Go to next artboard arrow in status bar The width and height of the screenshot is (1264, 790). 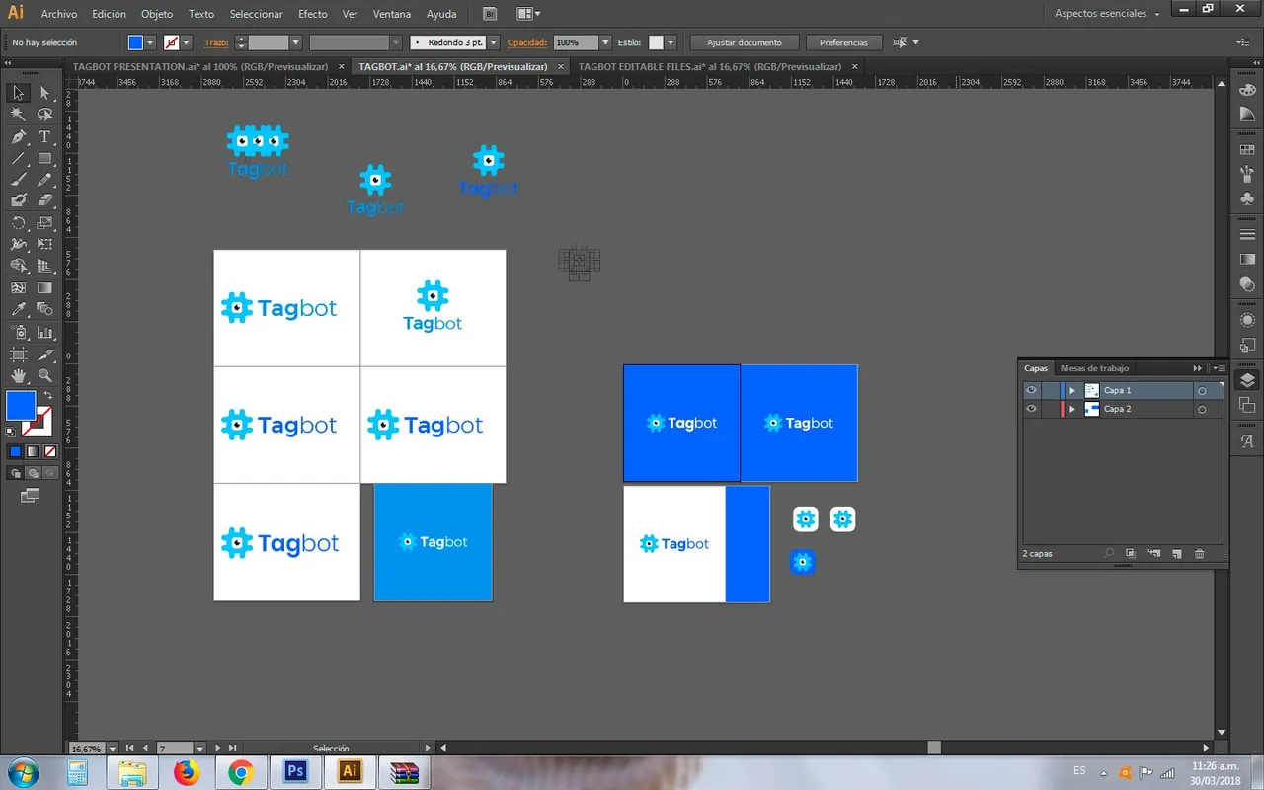(x=219, y=749)
